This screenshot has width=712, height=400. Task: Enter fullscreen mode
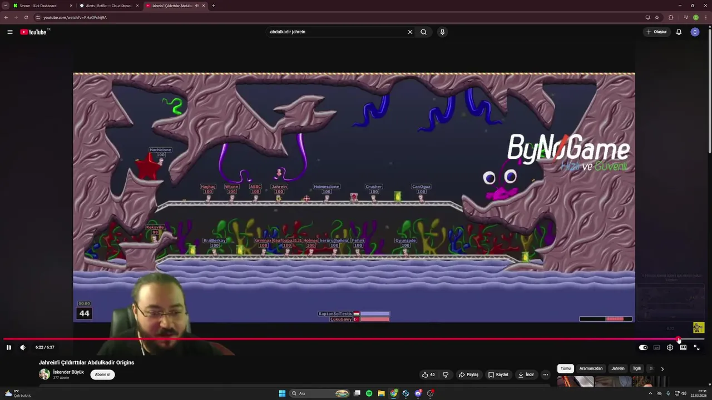(x=696, y=347)
